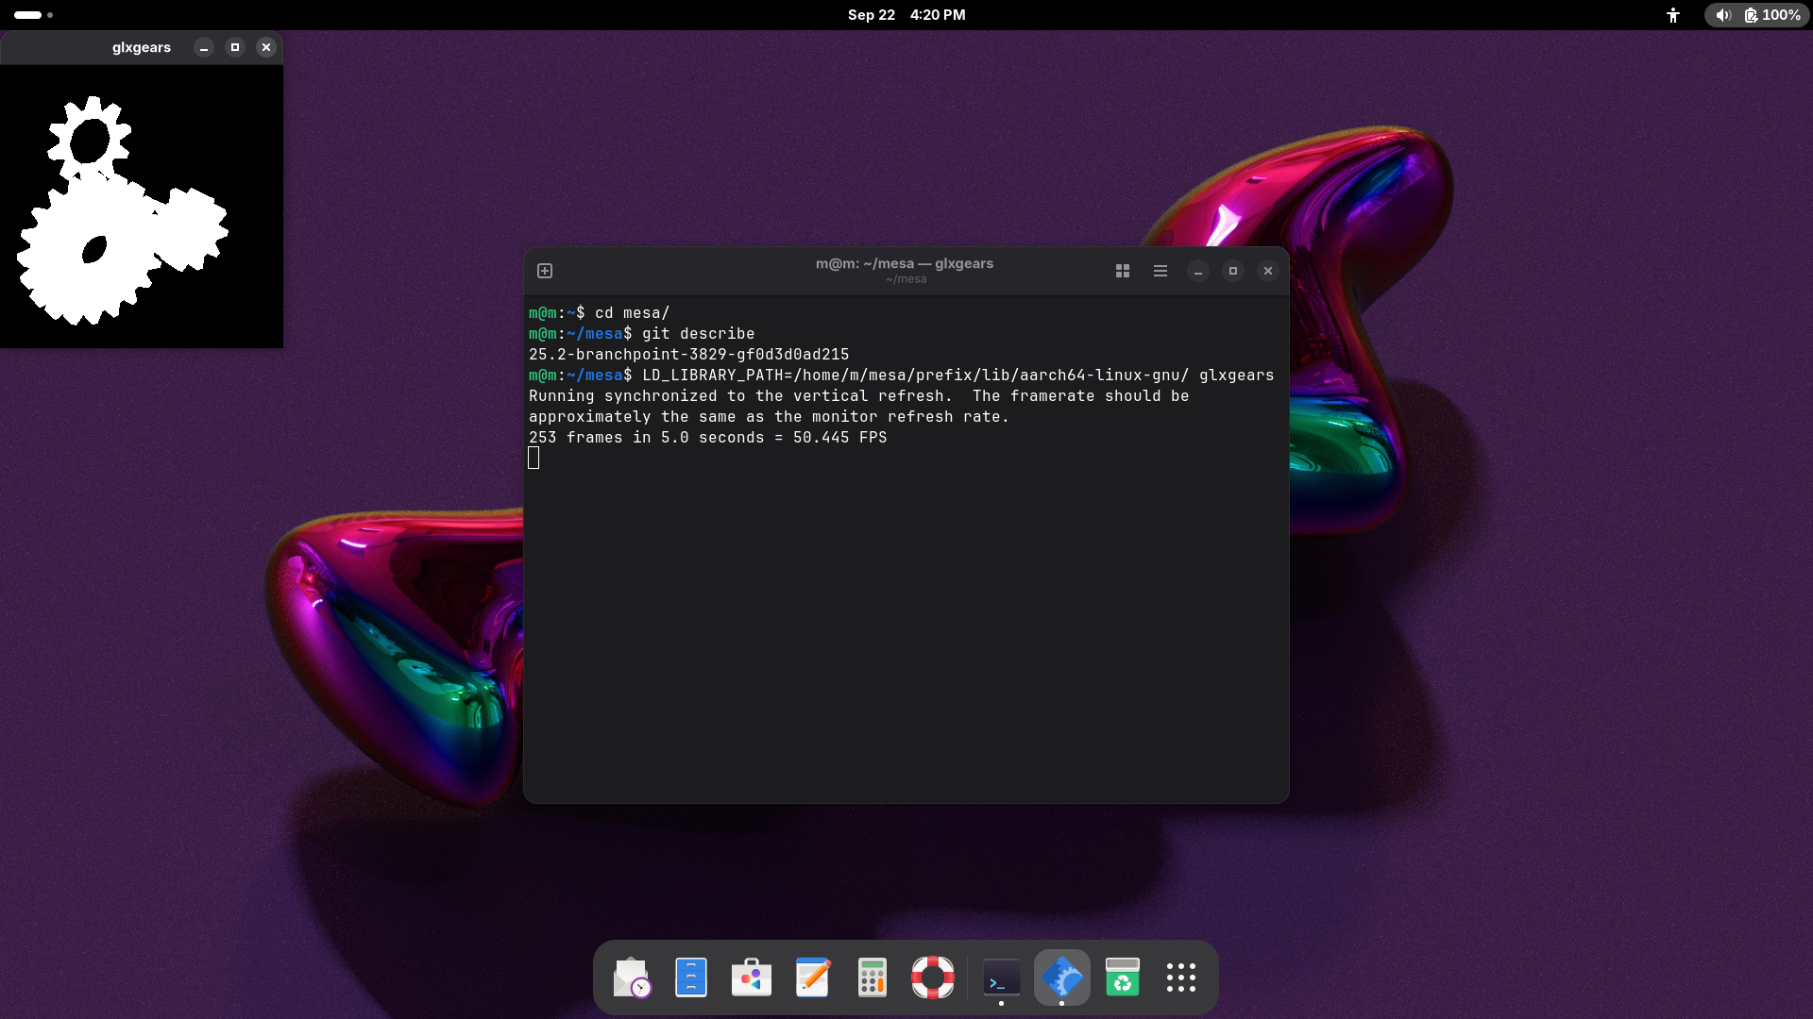Open the Calculator from the dock
Viewport: 1813px width, 1019px height.
[x=873, y=977]
